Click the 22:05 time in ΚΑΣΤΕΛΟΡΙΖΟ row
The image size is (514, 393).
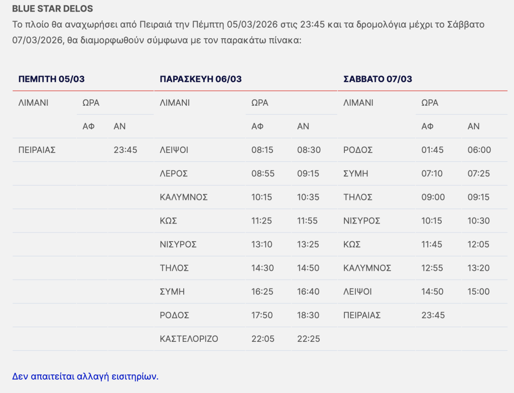(x=263, y=339)
